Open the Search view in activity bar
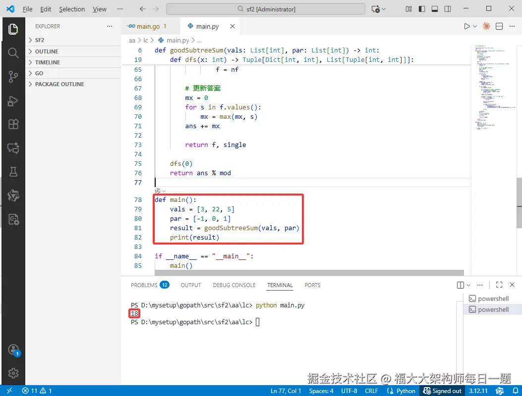Viewport: 522px width, 396px height. [13, 53]
